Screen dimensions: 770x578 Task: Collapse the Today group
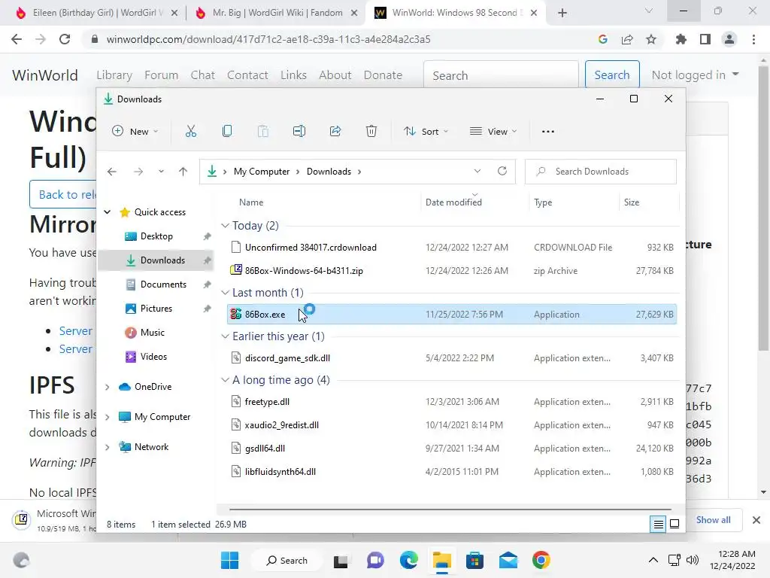tap(225, 226)
